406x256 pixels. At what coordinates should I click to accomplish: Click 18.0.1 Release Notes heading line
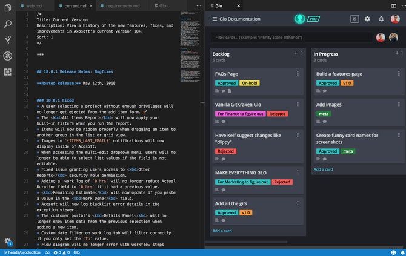75,71
